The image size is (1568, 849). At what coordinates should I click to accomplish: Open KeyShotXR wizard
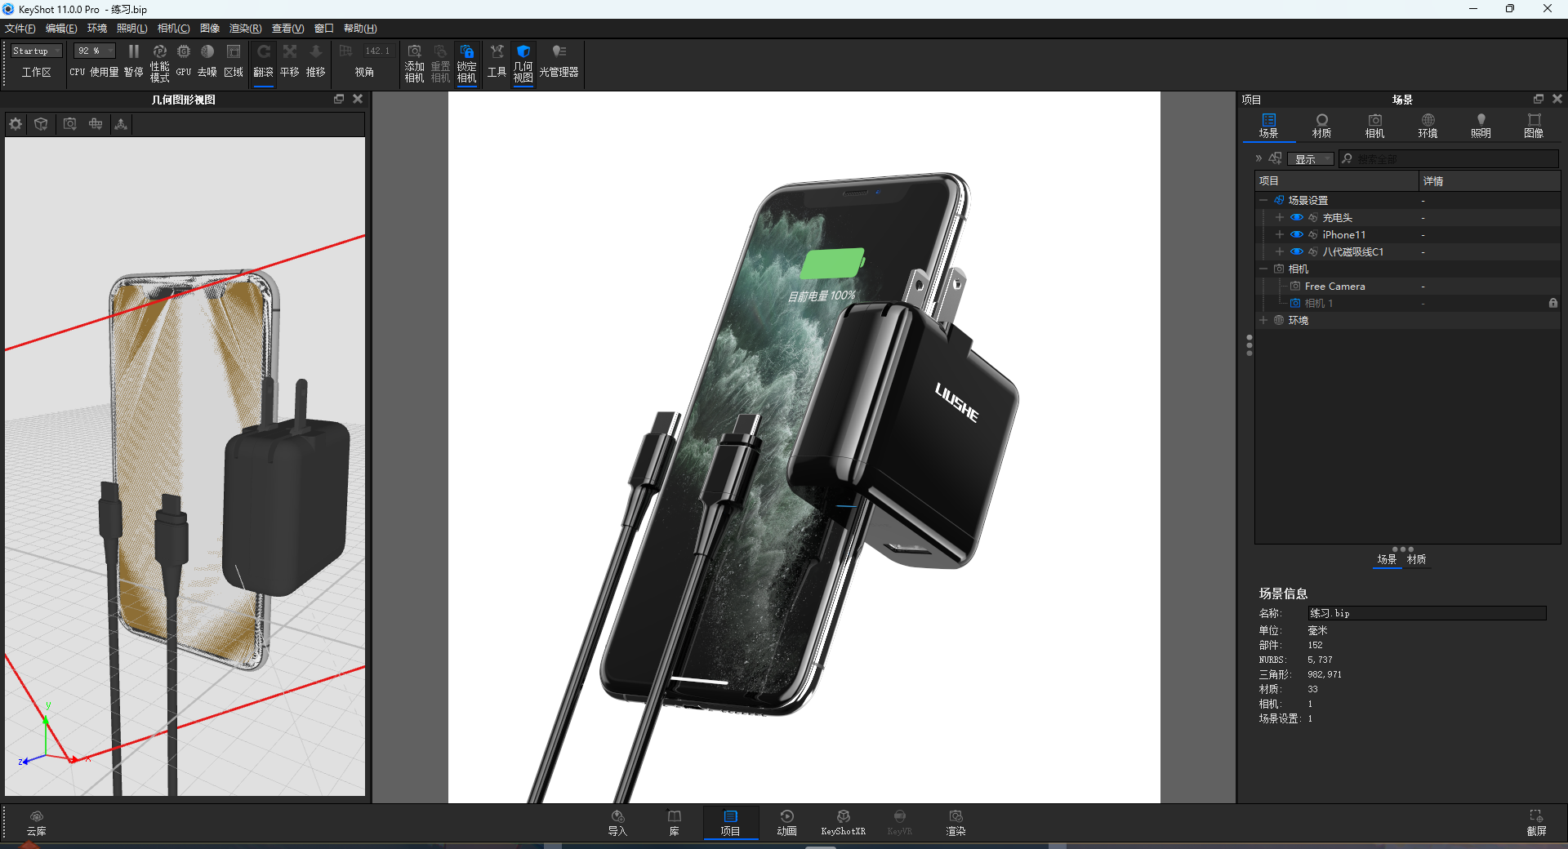[x=843, y=823]
